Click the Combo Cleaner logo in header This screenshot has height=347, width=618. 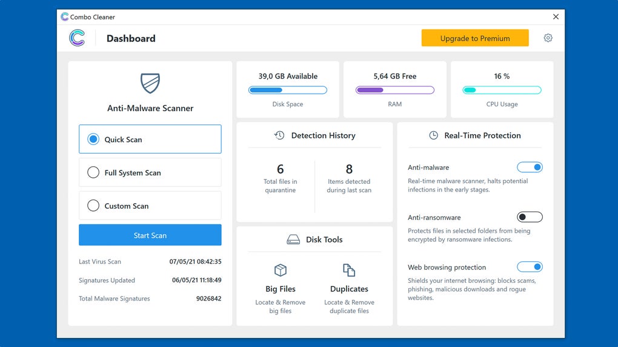[77, 38]
